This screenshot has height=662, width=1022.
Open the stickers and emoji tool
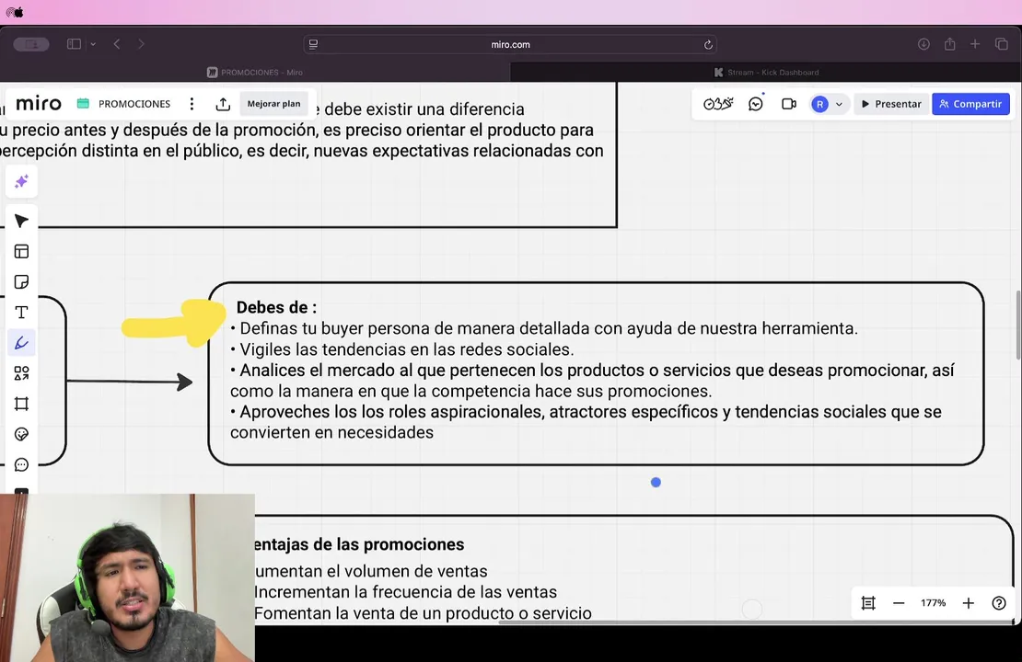click(21, 434)
